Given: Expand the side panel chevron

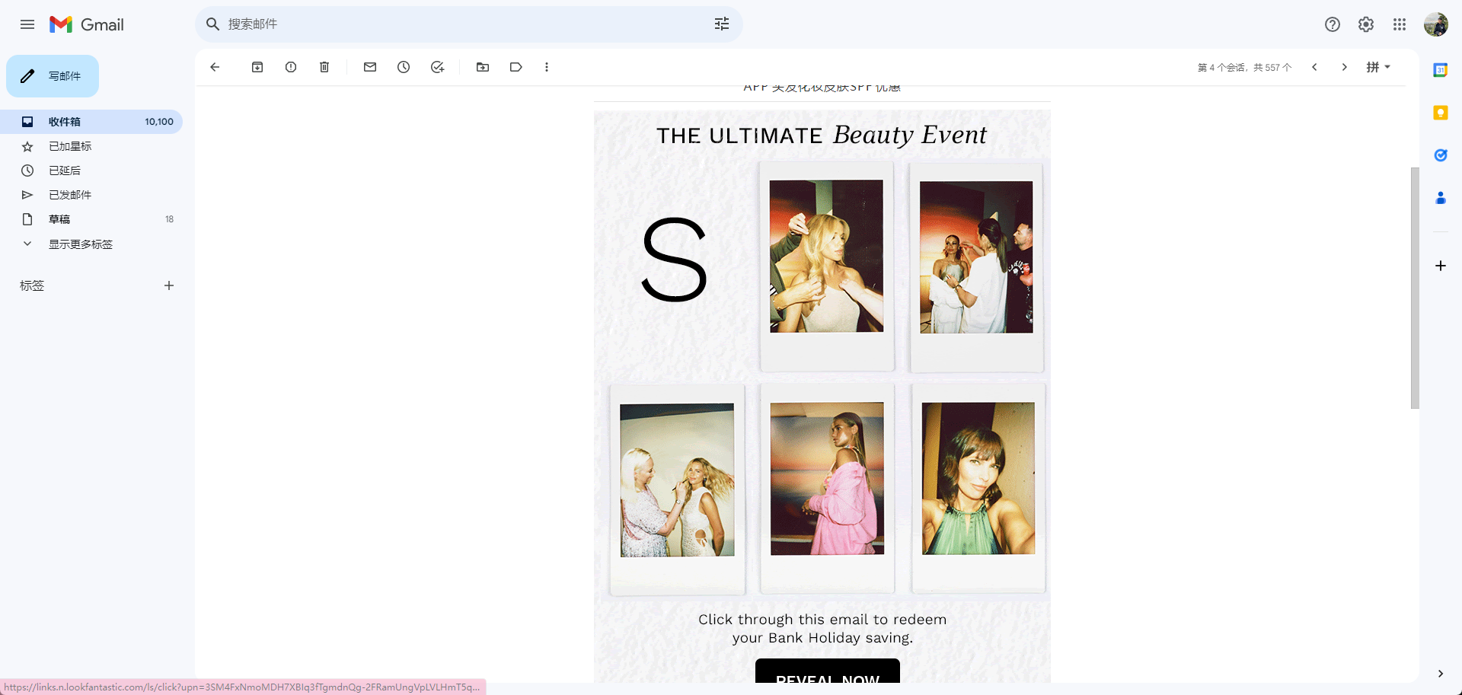Looking at the screenshot, I should pyautogui.click(x=1441, y=674).
